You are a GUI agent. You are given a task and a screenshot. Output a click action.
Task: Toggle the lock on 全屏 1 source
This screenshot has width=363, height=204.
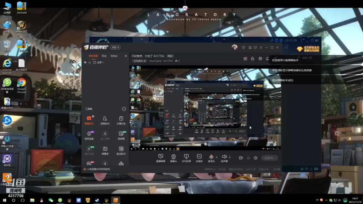(x=89, y=63)
